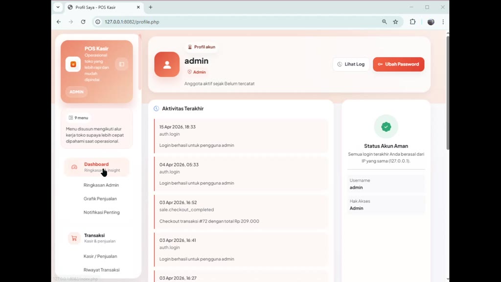Click 'Checkout transaksi #72 dengan total Rp 209.000'
This screenshot has height=282, width=501.
(209, 221)
